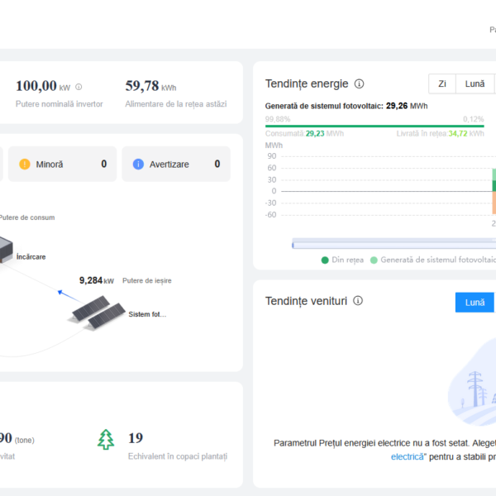Switch energy trends to Lună view
This screenshot has height=496, width=496.
(x=475, y=83)
